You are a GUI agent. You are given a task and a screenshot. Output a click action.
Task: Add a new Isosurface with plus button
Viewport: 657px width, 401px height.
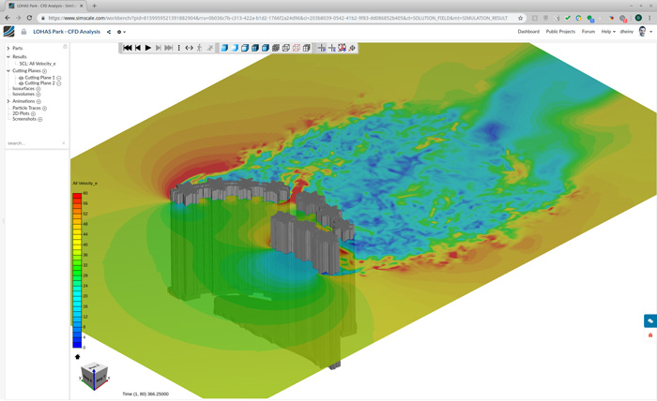coord(39,89)
